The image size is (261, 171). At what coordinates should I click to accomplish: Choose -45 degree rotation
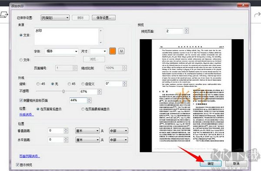click(x=38, y=84)
